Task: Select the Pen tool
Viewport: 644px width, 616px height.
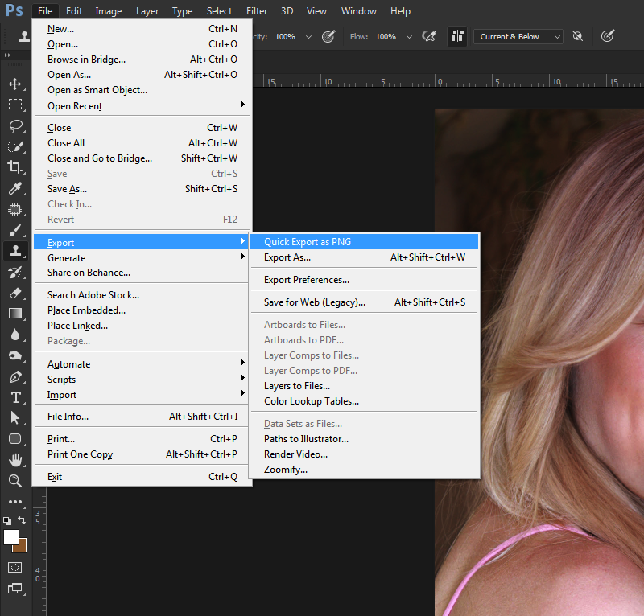Action: (x=14, y=376)
